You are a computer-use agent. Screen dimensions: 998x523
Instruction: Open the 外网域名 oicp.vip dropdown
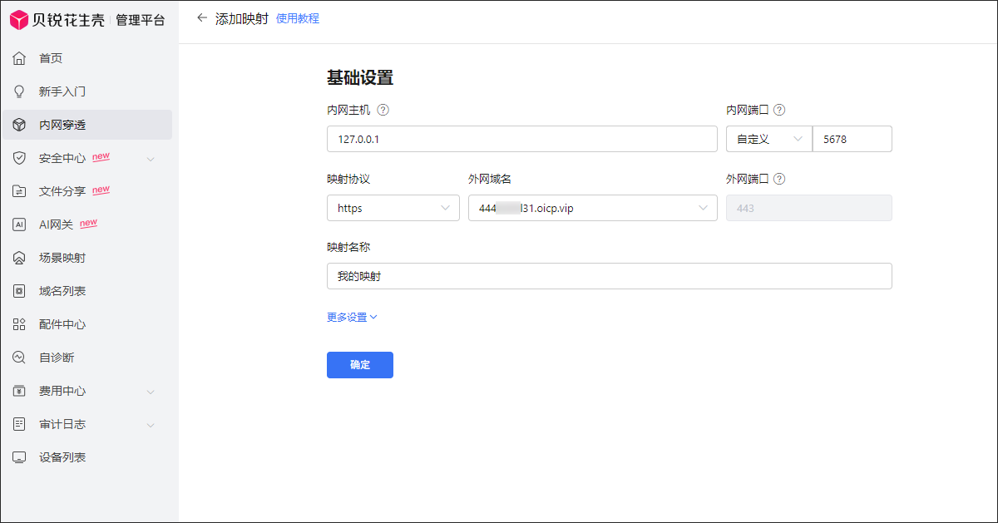592,208
